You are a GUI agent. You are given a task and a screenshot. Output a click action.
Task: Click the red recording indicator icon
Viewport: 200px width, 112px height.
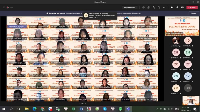(x=8, y=7)
